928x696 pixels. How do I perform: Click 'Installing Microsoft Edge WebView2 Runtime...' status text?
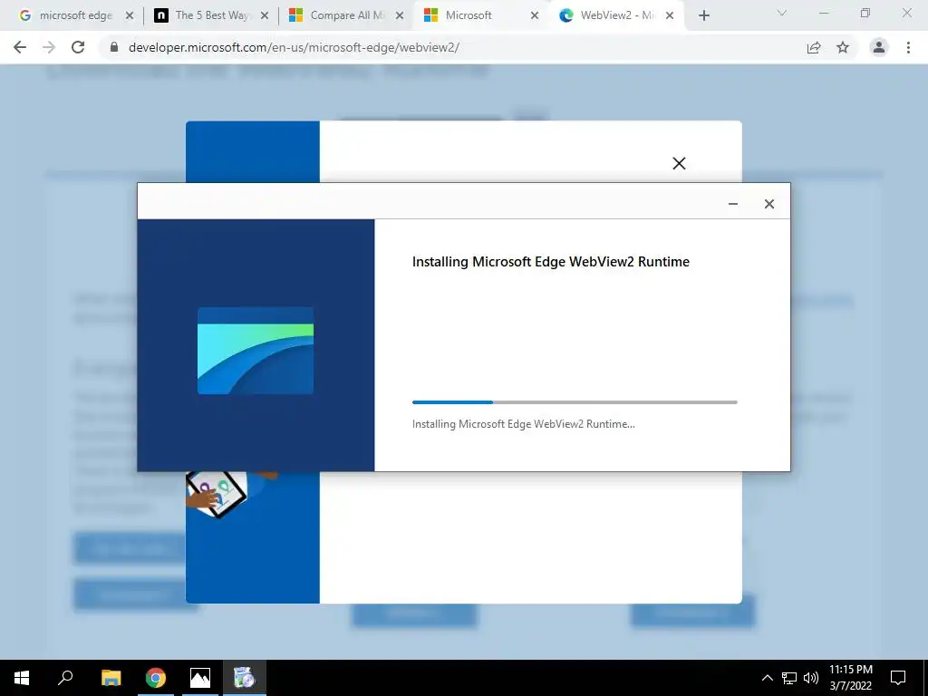tap(523, 424)
